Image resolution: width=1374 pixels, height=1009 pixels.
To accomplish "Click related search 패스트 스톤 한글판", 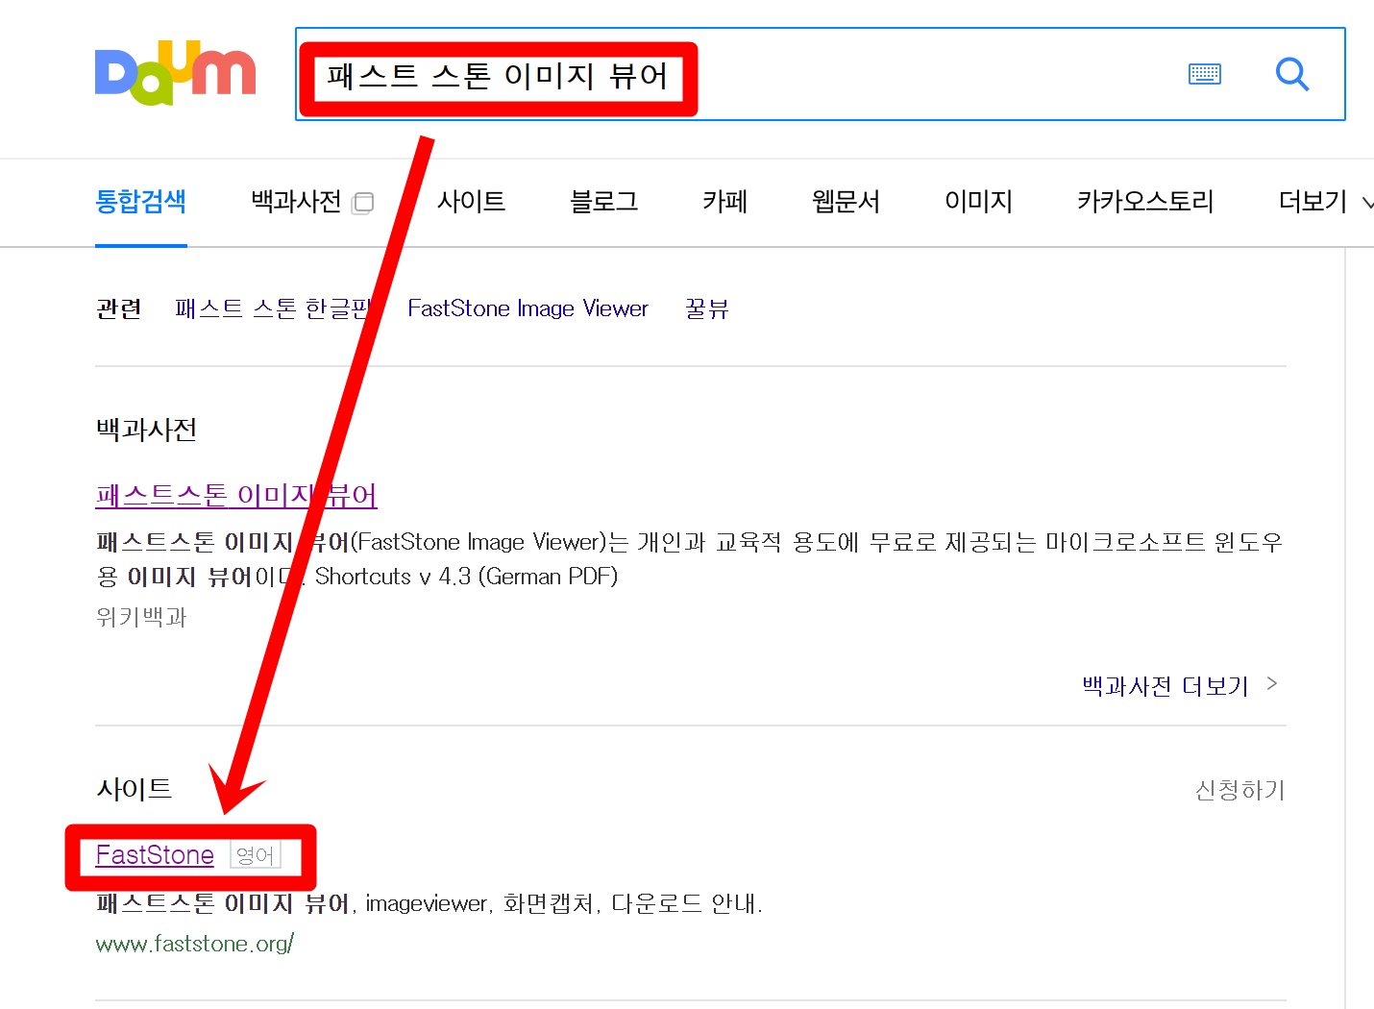I will point(274,308).
